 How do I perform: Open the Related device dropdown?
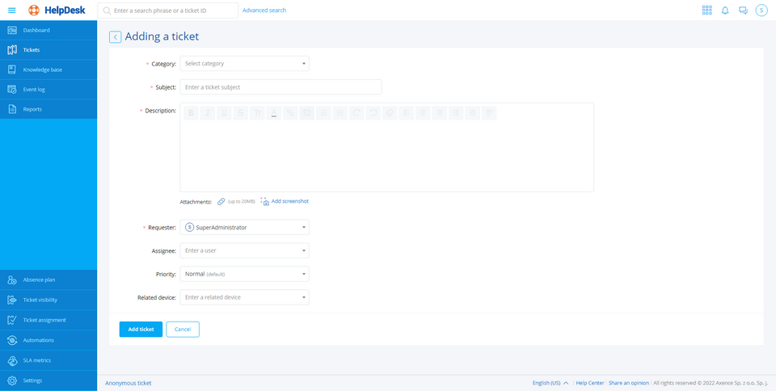click(x=244, y=297)
